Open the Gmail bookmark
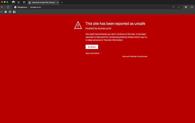The width and height of the screenshot is (195, 123). click(x=1, y=12)
